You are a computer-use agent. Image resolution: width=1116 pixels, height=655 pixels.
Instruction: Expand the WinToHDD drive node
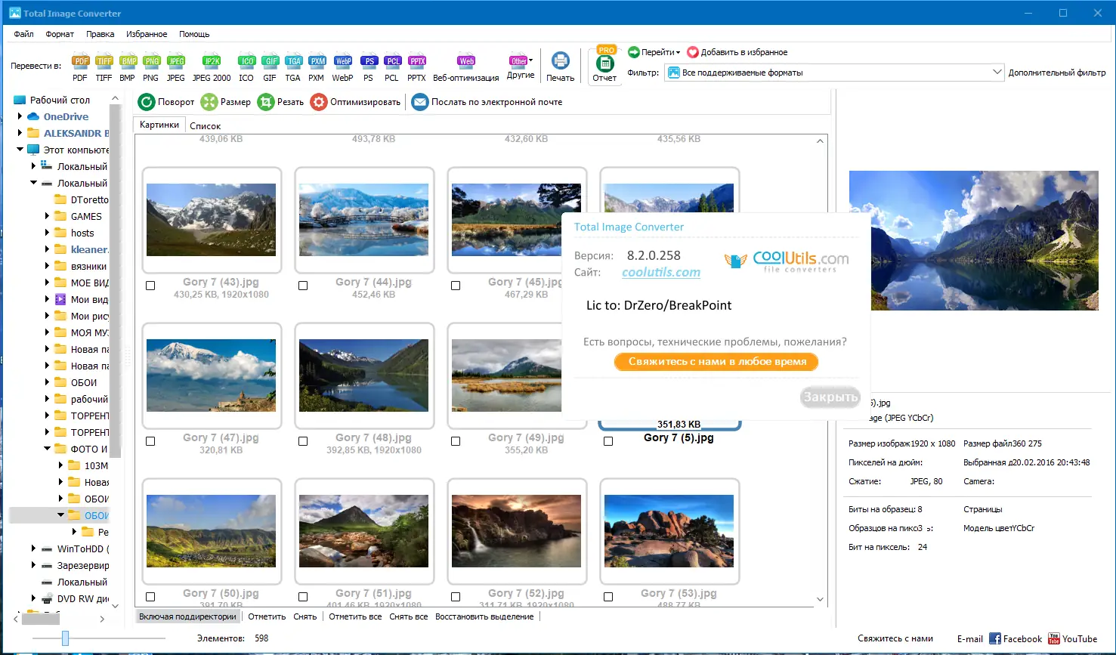point(33,548)
